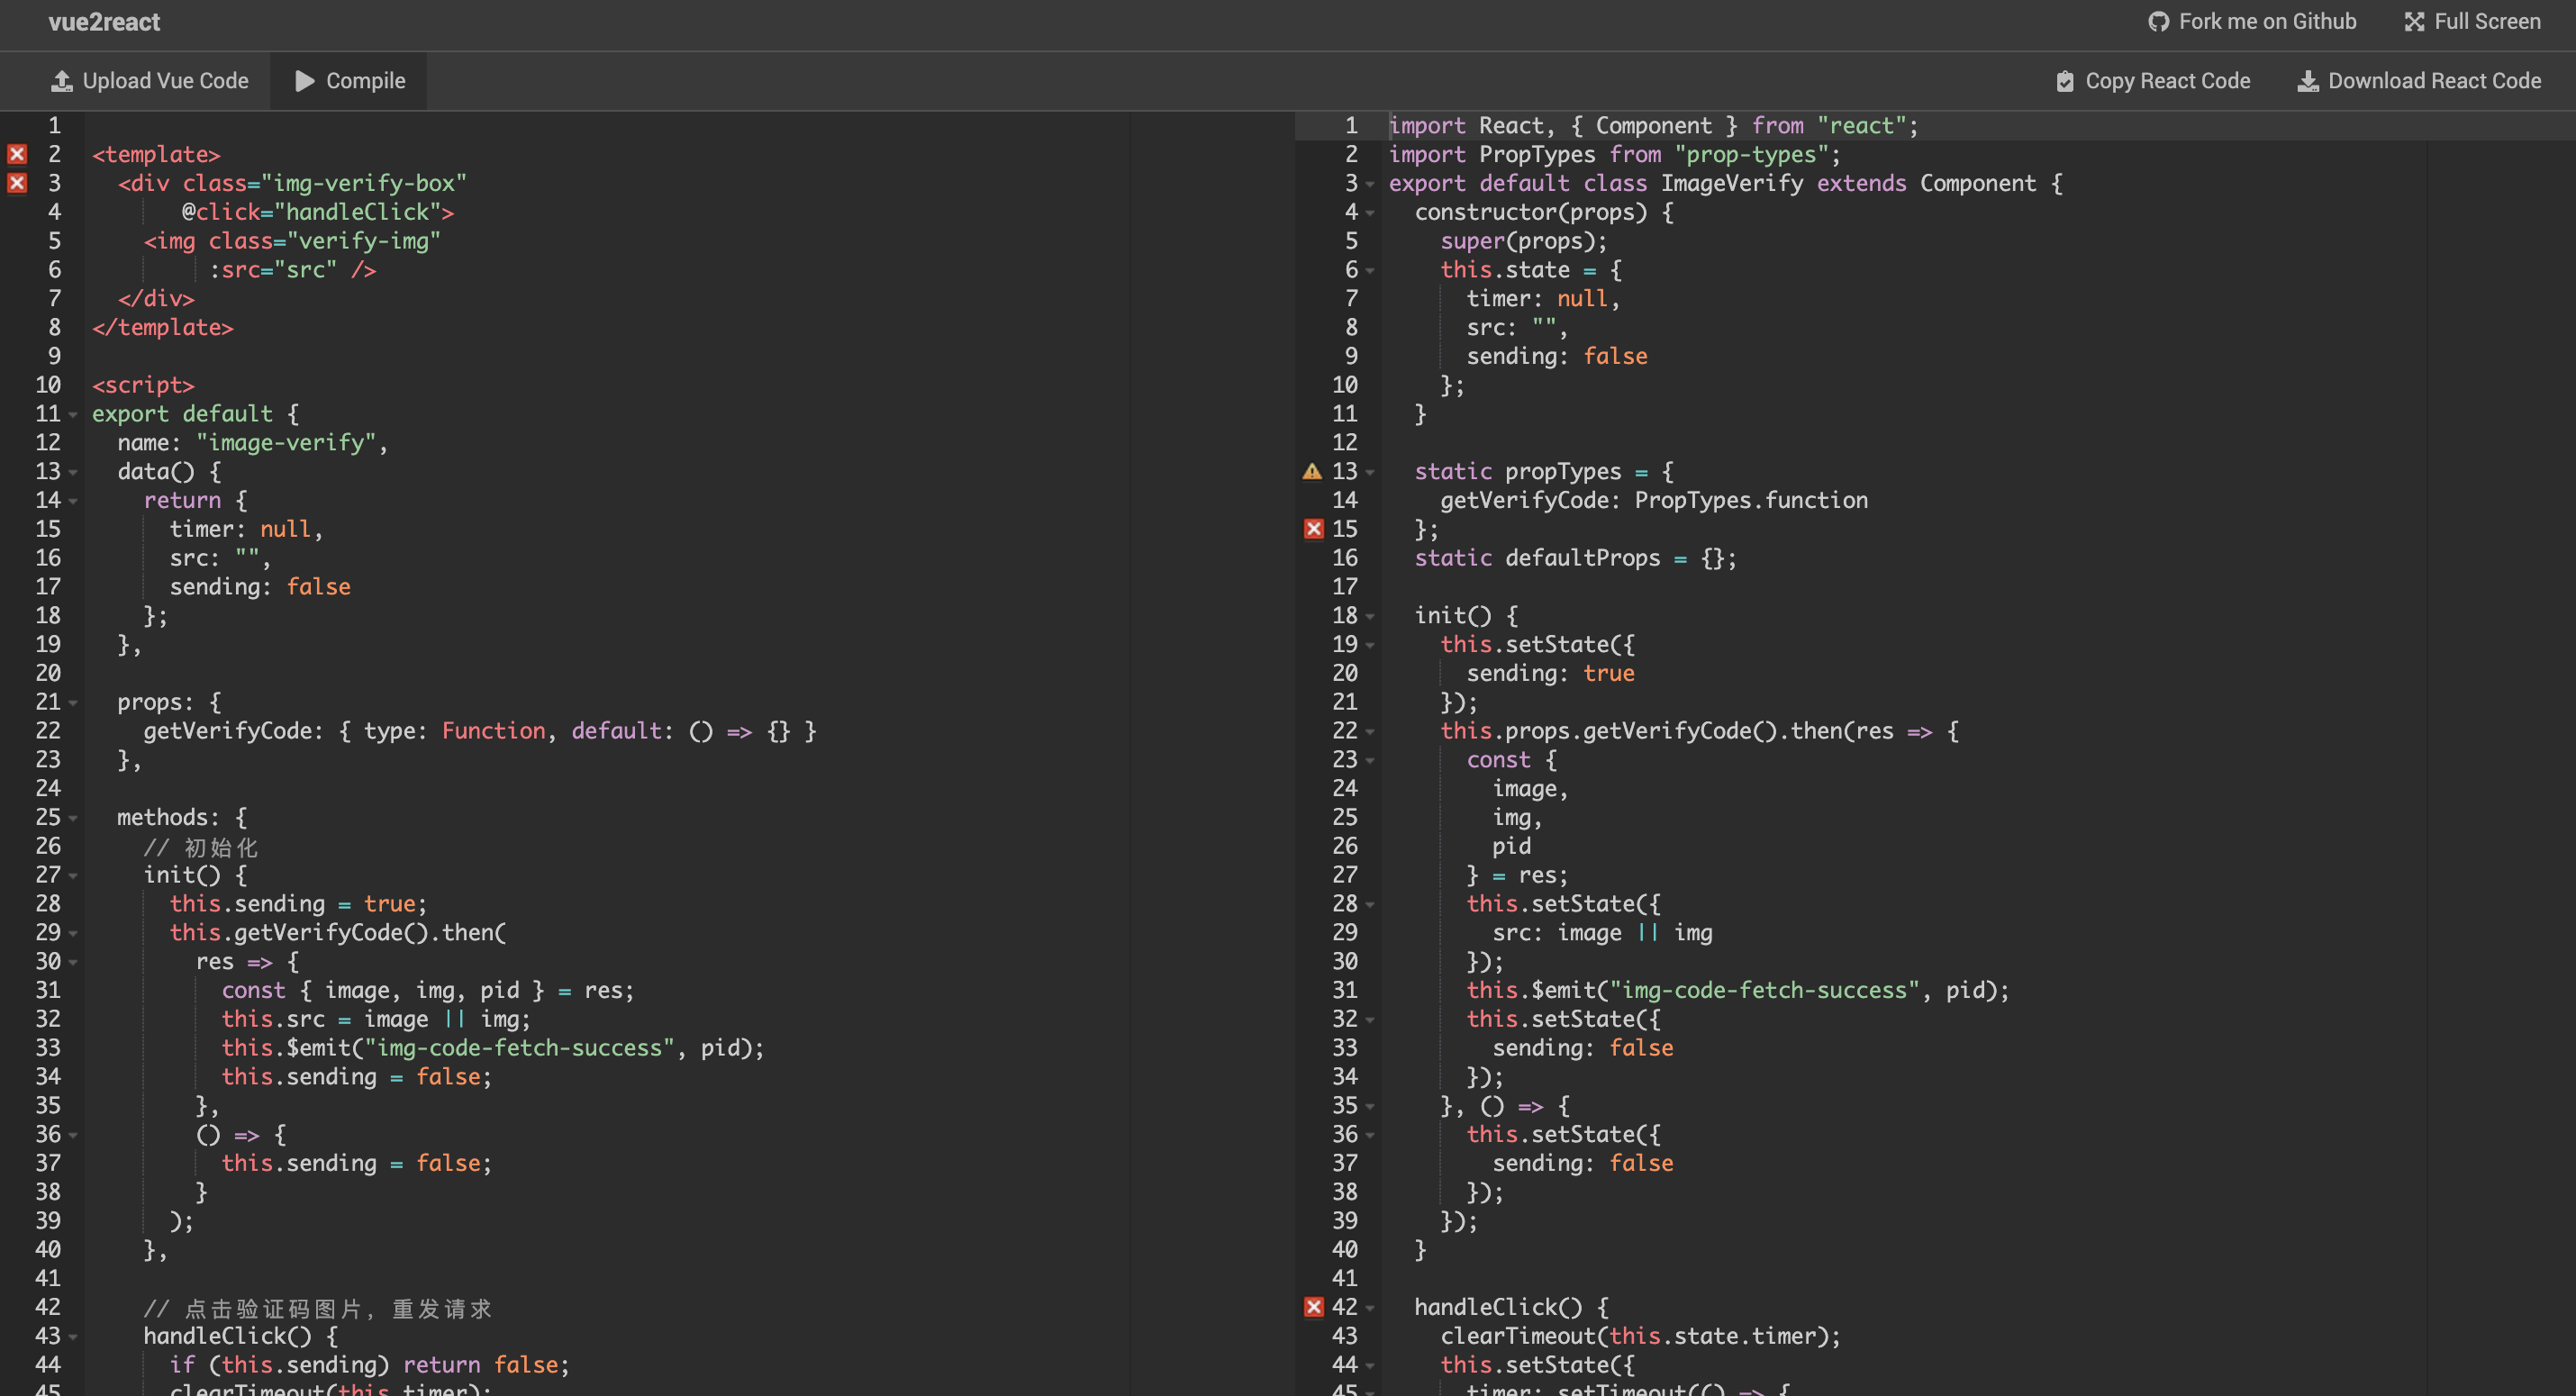2576x1396 pixels.
Task: Fold the init() method at React line 18
Action: (1370, 616)
